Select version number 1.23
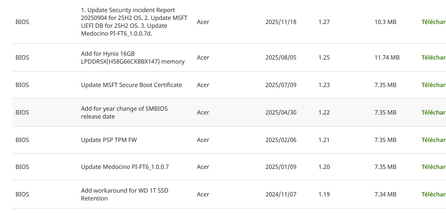Image resolution: width=446 pixels, height=215 pixels. click(324, 85)
